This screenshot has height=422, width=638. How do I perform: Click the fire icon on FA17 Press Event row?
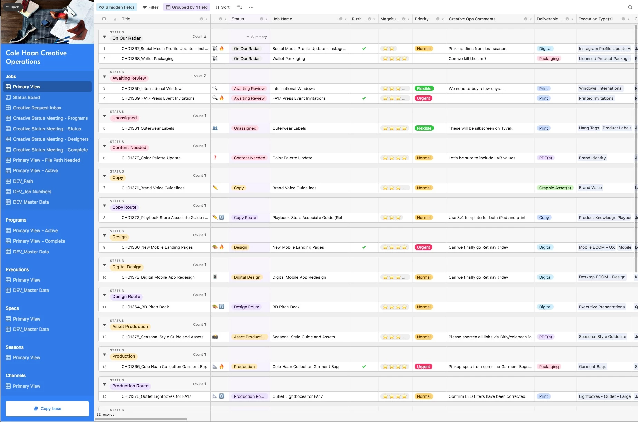222,98
